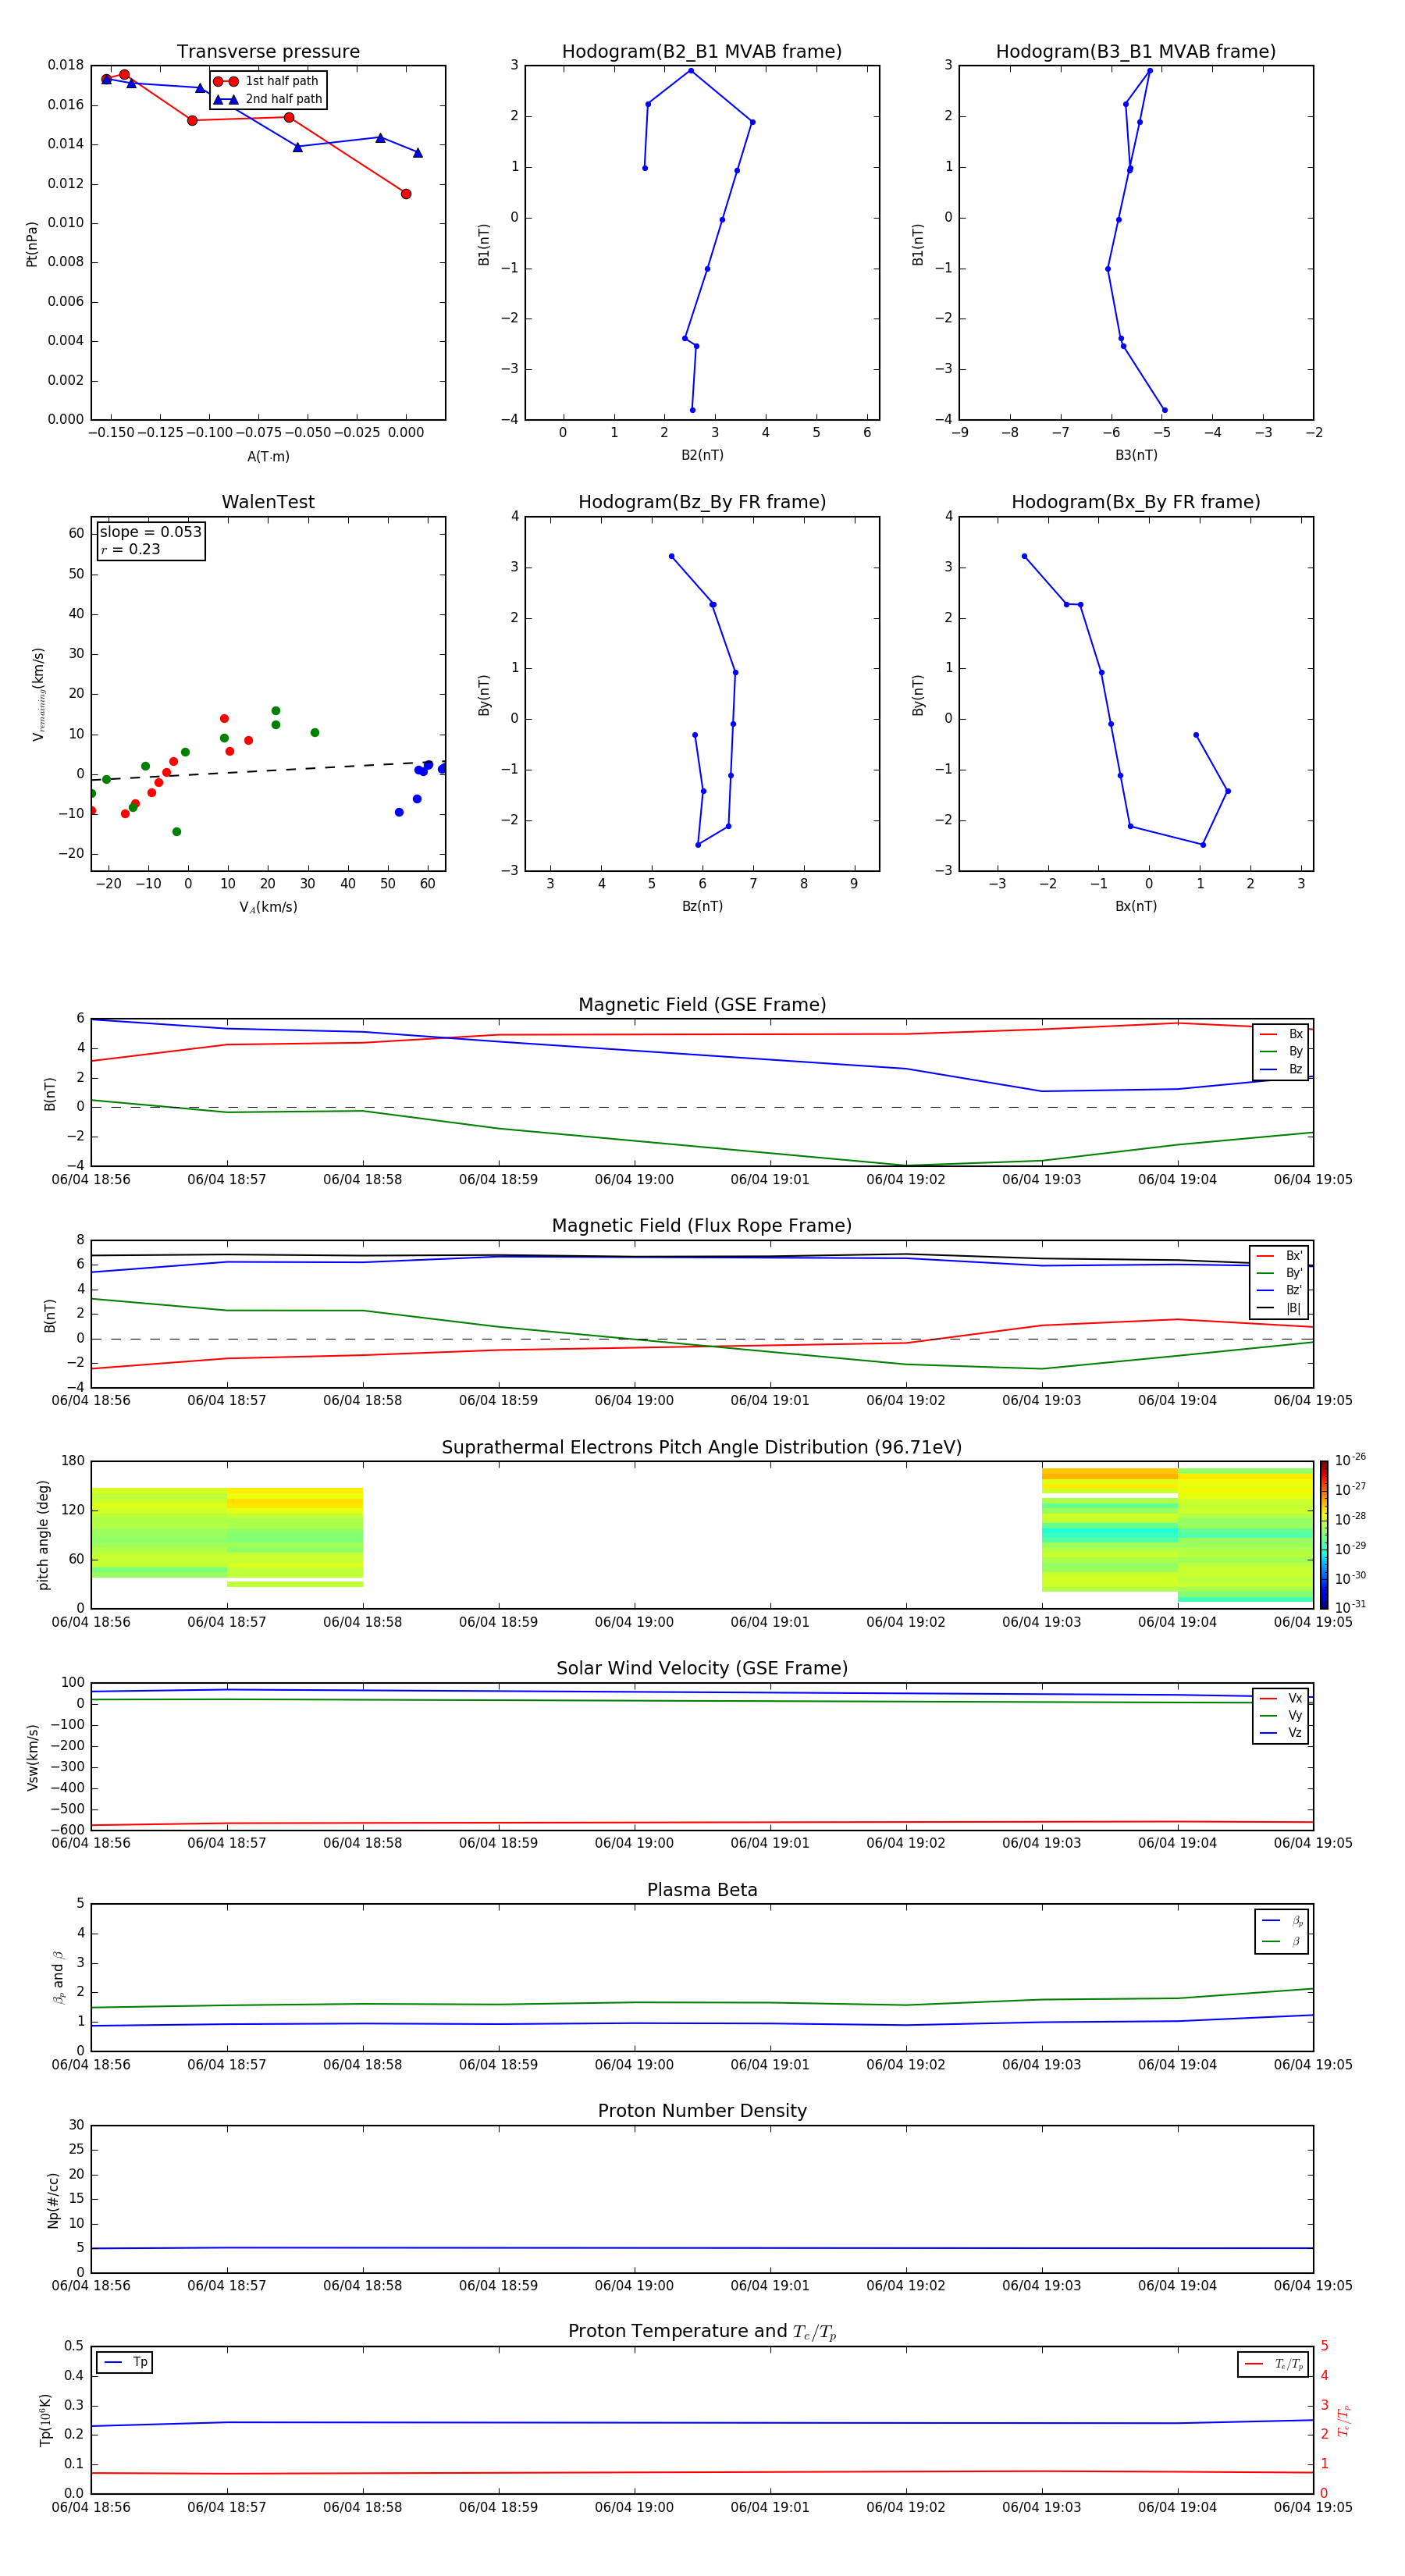Screen dimensions: 1405x2576
Task: Click the "V_A(km/s)" axis label of WalenTest
Action: coord(268,907)
